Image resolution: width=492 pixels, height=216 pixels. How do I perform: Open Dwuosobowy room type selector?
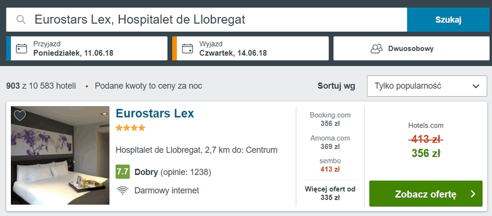pos(411,48)
